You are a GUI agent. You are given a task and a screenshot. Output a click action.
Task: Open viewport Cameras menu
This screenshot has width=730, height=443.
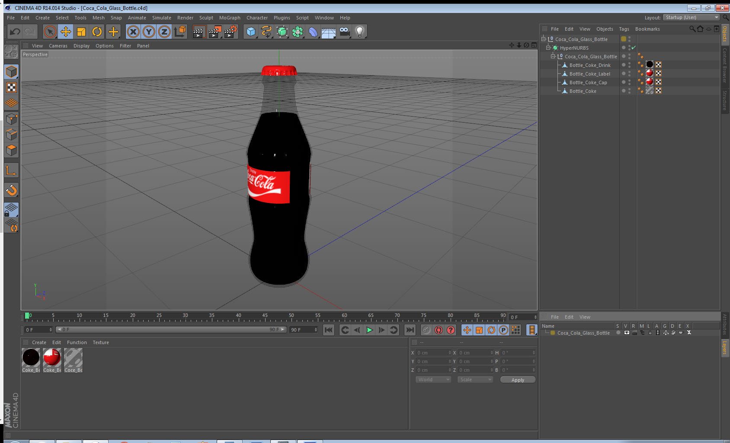[58, 46]
